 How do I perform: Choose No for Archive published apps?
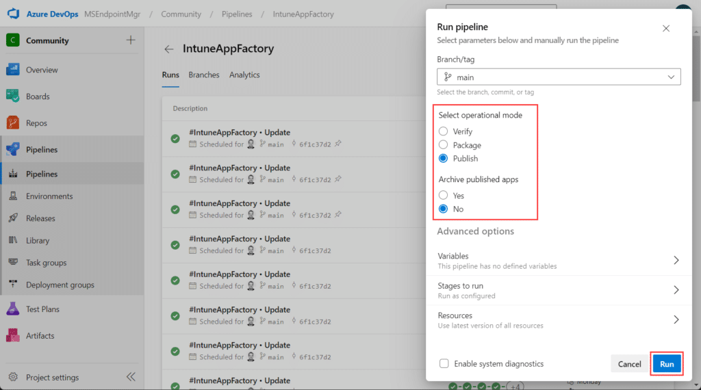443,209
